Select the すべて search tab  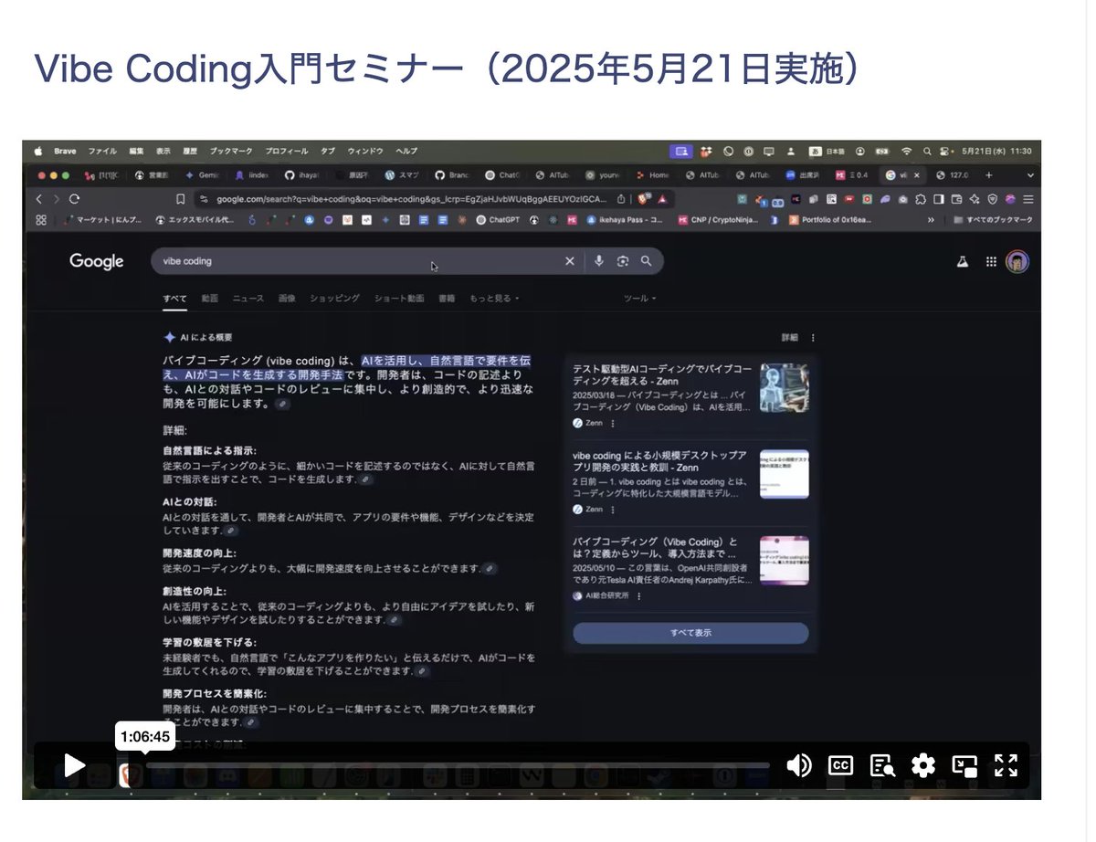pyautogui.click(x=174, y=299)
